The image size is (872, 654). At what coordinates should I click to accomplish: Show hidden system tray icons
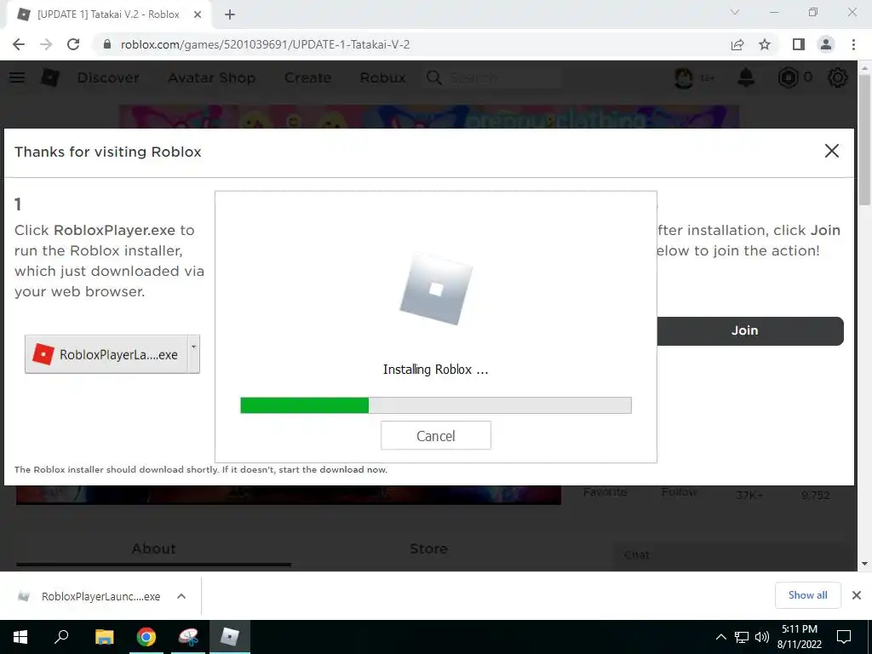click(x=720, y=637)
